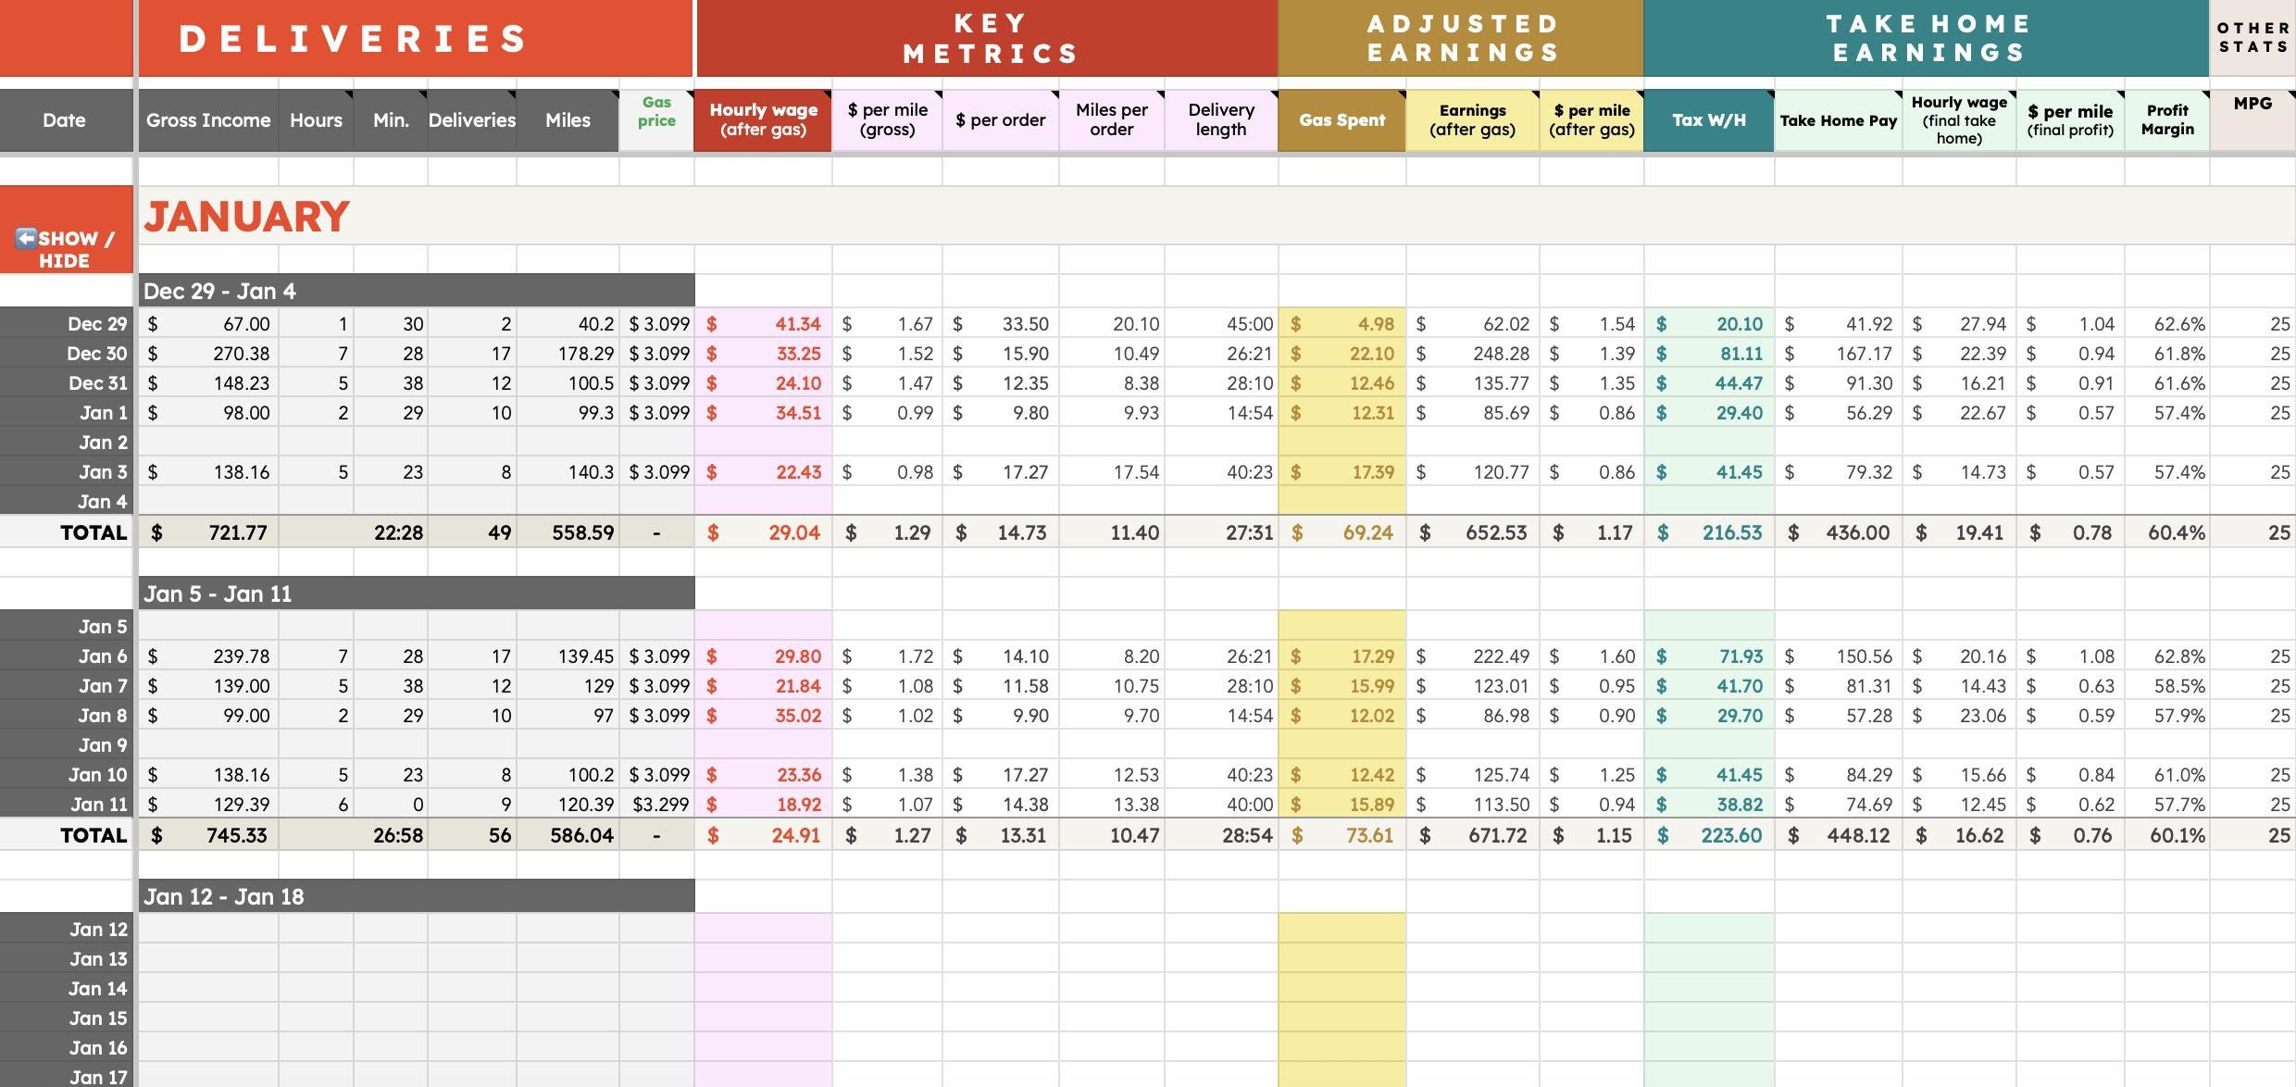Select the $ per mile (gross) header

coord(887,120)
